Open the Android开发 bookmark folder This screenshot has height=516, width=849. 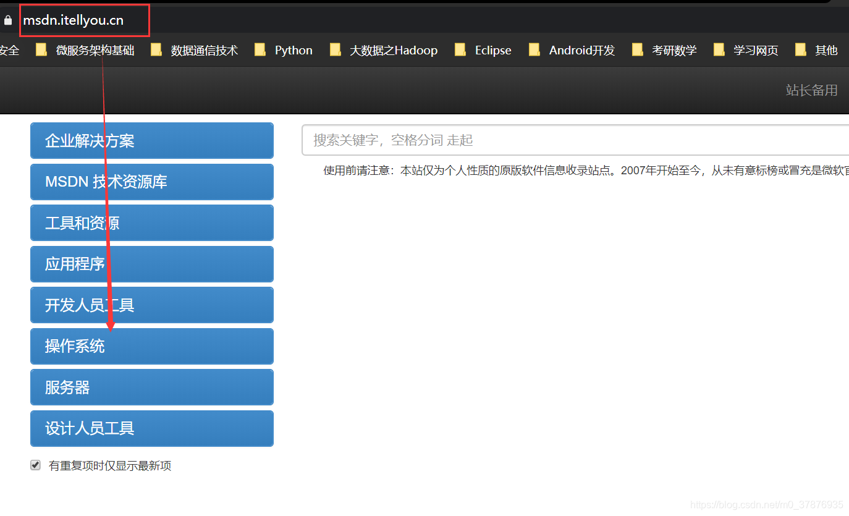pos(572,50)
